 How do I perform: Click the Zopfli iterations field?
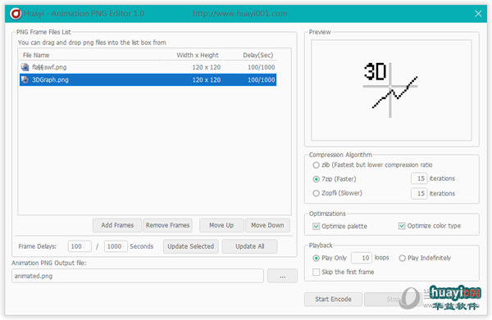coord(419,193)
